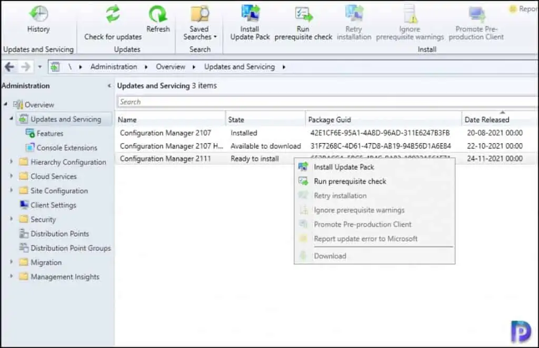Click the Forward navigation arrow
The width and height of the screenshot is (539, 348).
click(x=25, y=67)
